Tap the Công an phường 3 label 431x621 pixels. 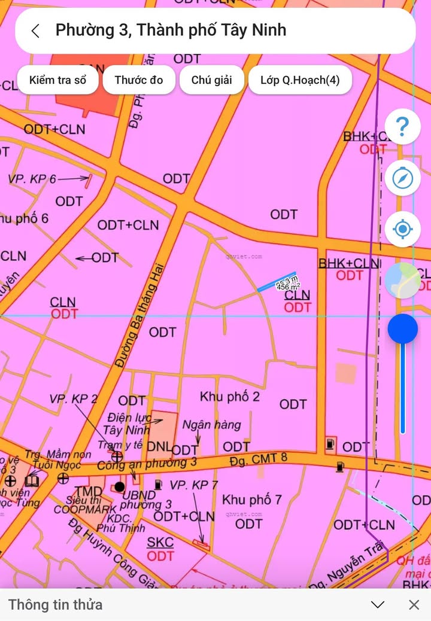tap(147, 464)
